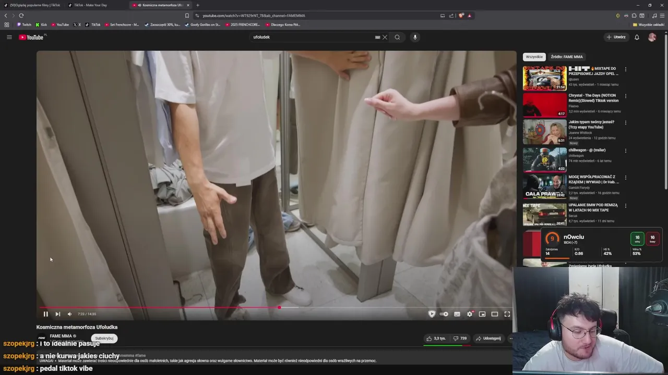
Task: Open the YouTube bookmark in bookmarks bar
Action: click(x=60, y=24)
